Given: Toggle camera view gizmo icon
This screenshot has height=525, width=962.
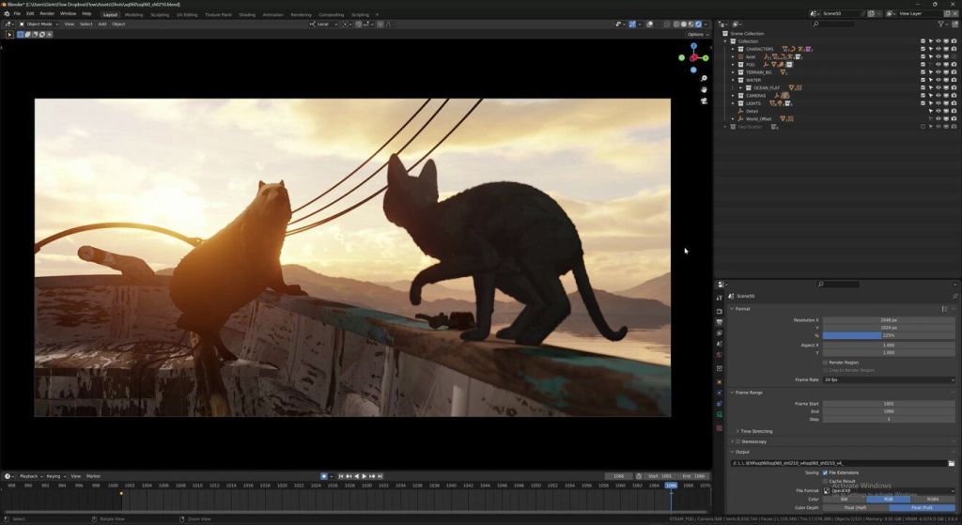Looking at the screenshot, I should (704, 100).
